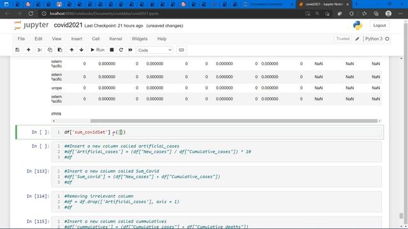Move selected cell up arrow
Viewport: 408px width, 229px height.
coord(71,50)
